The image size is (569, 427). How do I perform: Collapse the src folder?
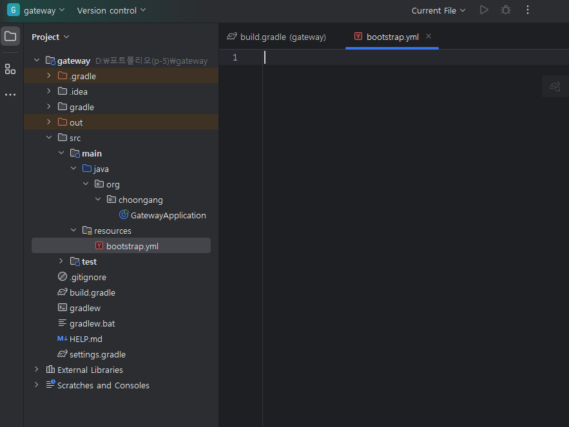point(48,137)
